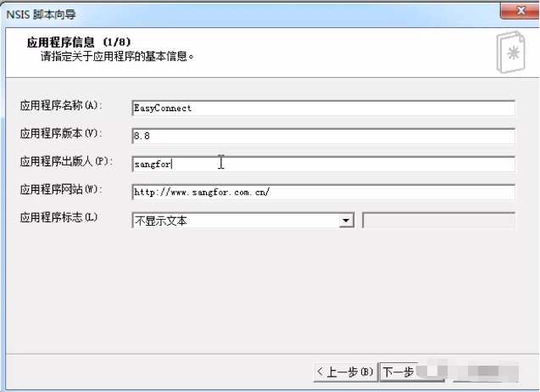Click the application name field containing EasyConnect
Viewport: 540px width, 392px height.
point(323,109)
